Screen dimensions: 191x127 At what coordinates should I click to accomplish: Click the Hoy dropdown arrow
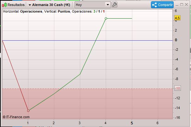pos(108,5)
